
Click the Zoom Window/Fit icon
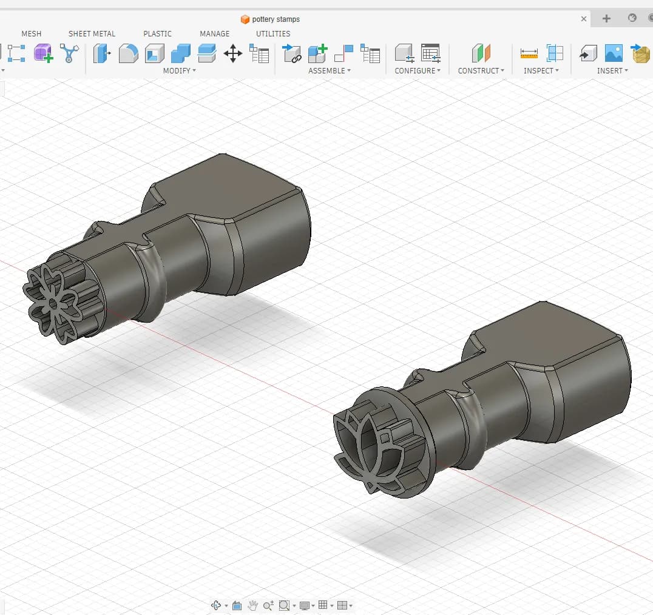pyautogui.click(x=284, y=605)
